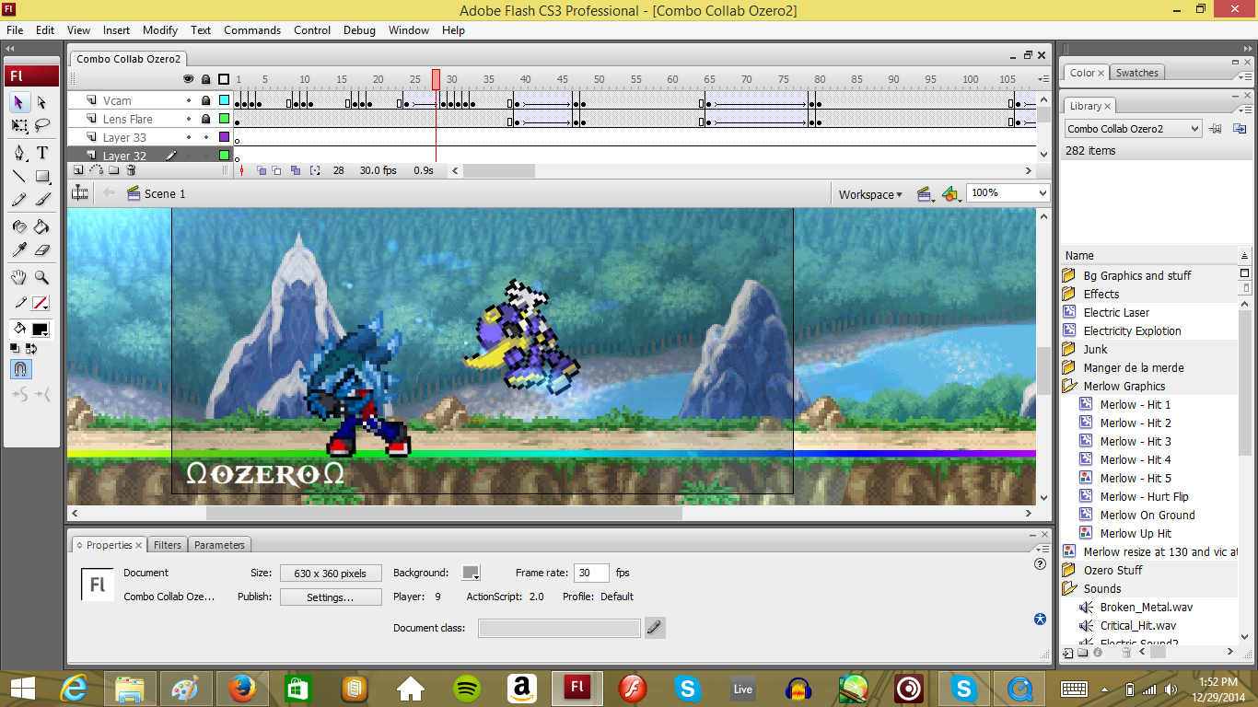
Task: Click the Black and White default colors icon
Action: point(15,348)
